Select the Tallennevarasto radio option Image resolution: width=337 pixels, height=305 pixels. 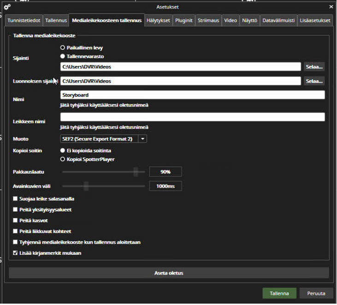point(63,56)
